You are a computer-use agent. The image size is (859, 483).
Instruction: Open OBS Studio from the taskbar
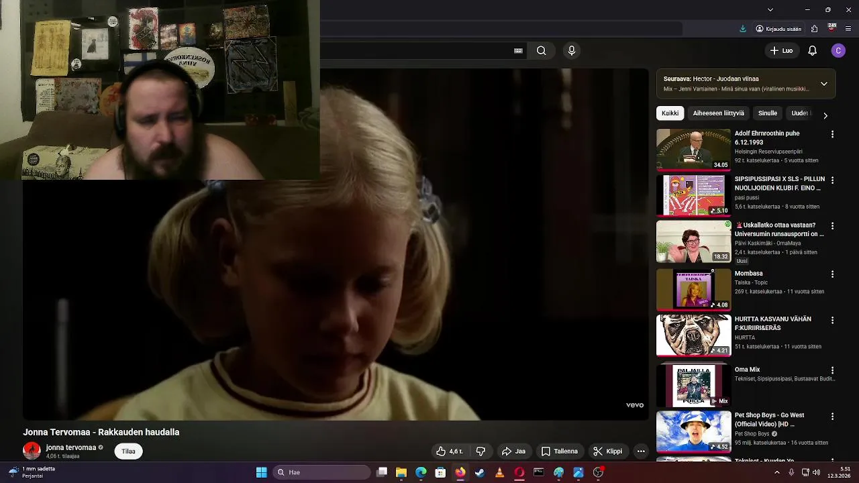(x=598, y=472)
